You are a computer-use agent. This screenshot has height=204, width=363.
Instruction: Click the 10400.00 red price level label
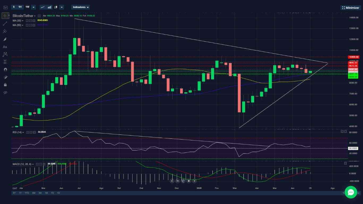point(353,57)
